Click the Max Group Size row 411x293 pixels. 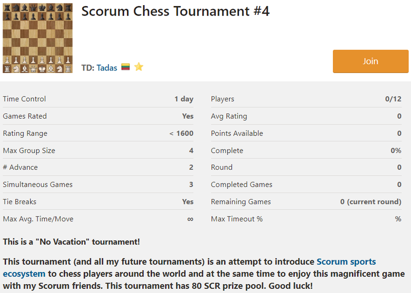click(x=98, y=151)
